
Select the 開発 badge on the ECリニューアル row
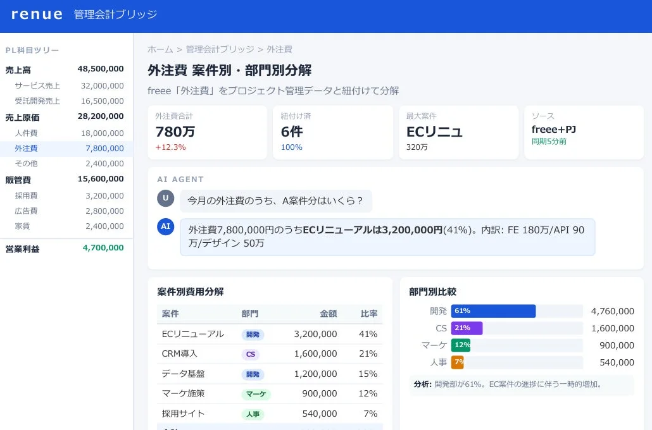click(x=252, y=334)
